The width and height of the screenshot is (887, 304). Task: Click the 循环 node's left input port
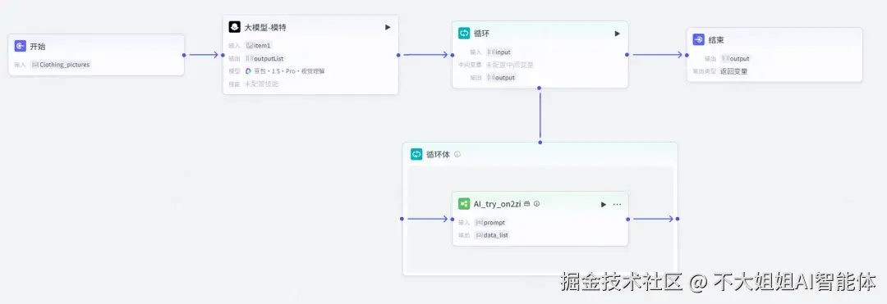[x=452, y=55]
